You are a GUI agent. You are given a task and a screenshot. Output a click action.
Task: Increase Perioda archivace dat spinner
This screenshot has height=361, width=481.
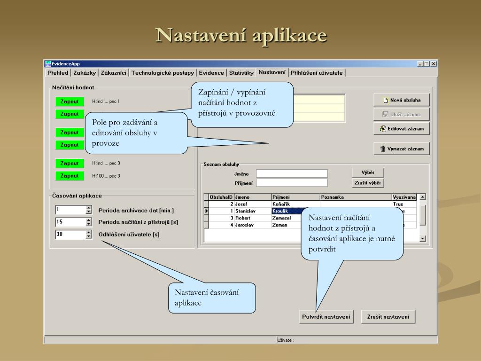89,208
